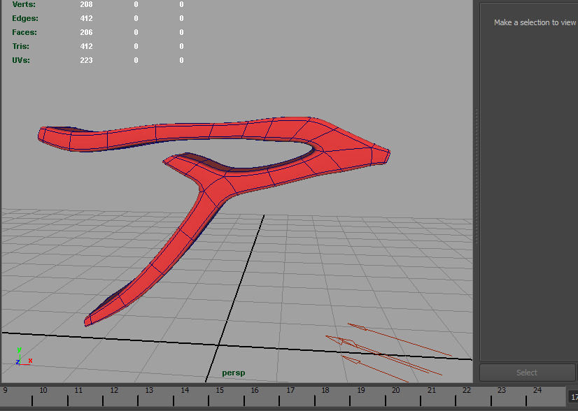The height and width of the screenshot is (411, 578).
Task: Click the persp camera label
Action: pos(233,373)
